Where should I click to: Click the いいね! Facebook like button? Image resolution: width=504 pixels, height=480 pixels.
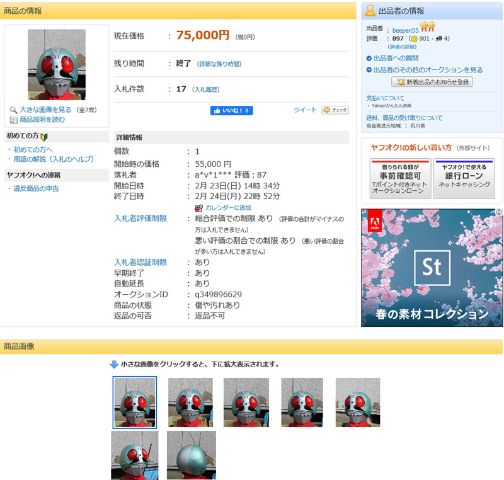(x=231, y=110)
